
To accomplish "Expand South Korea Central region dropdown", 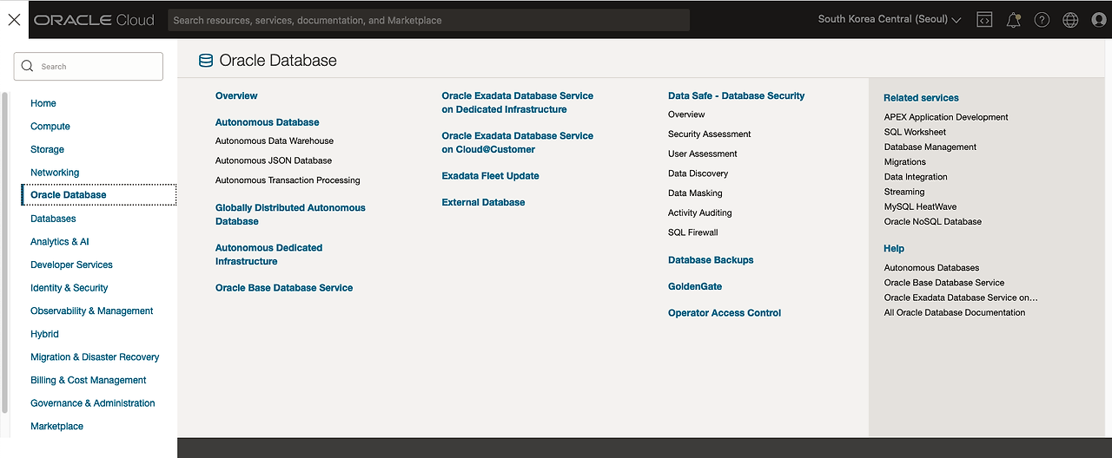I will (x=890, y=19).
